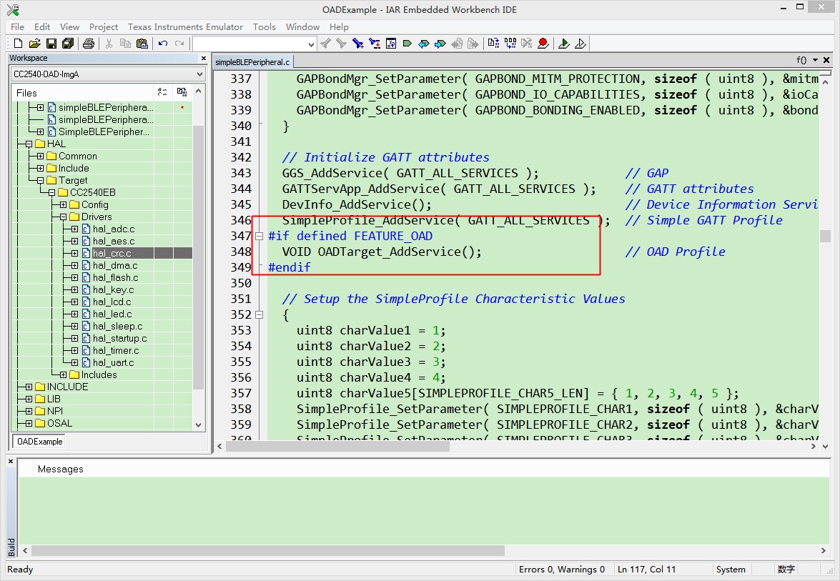This screenshot has width=840, height=581.
Task: Undo the last edit from the toolbar
Action: coord(163,44)
